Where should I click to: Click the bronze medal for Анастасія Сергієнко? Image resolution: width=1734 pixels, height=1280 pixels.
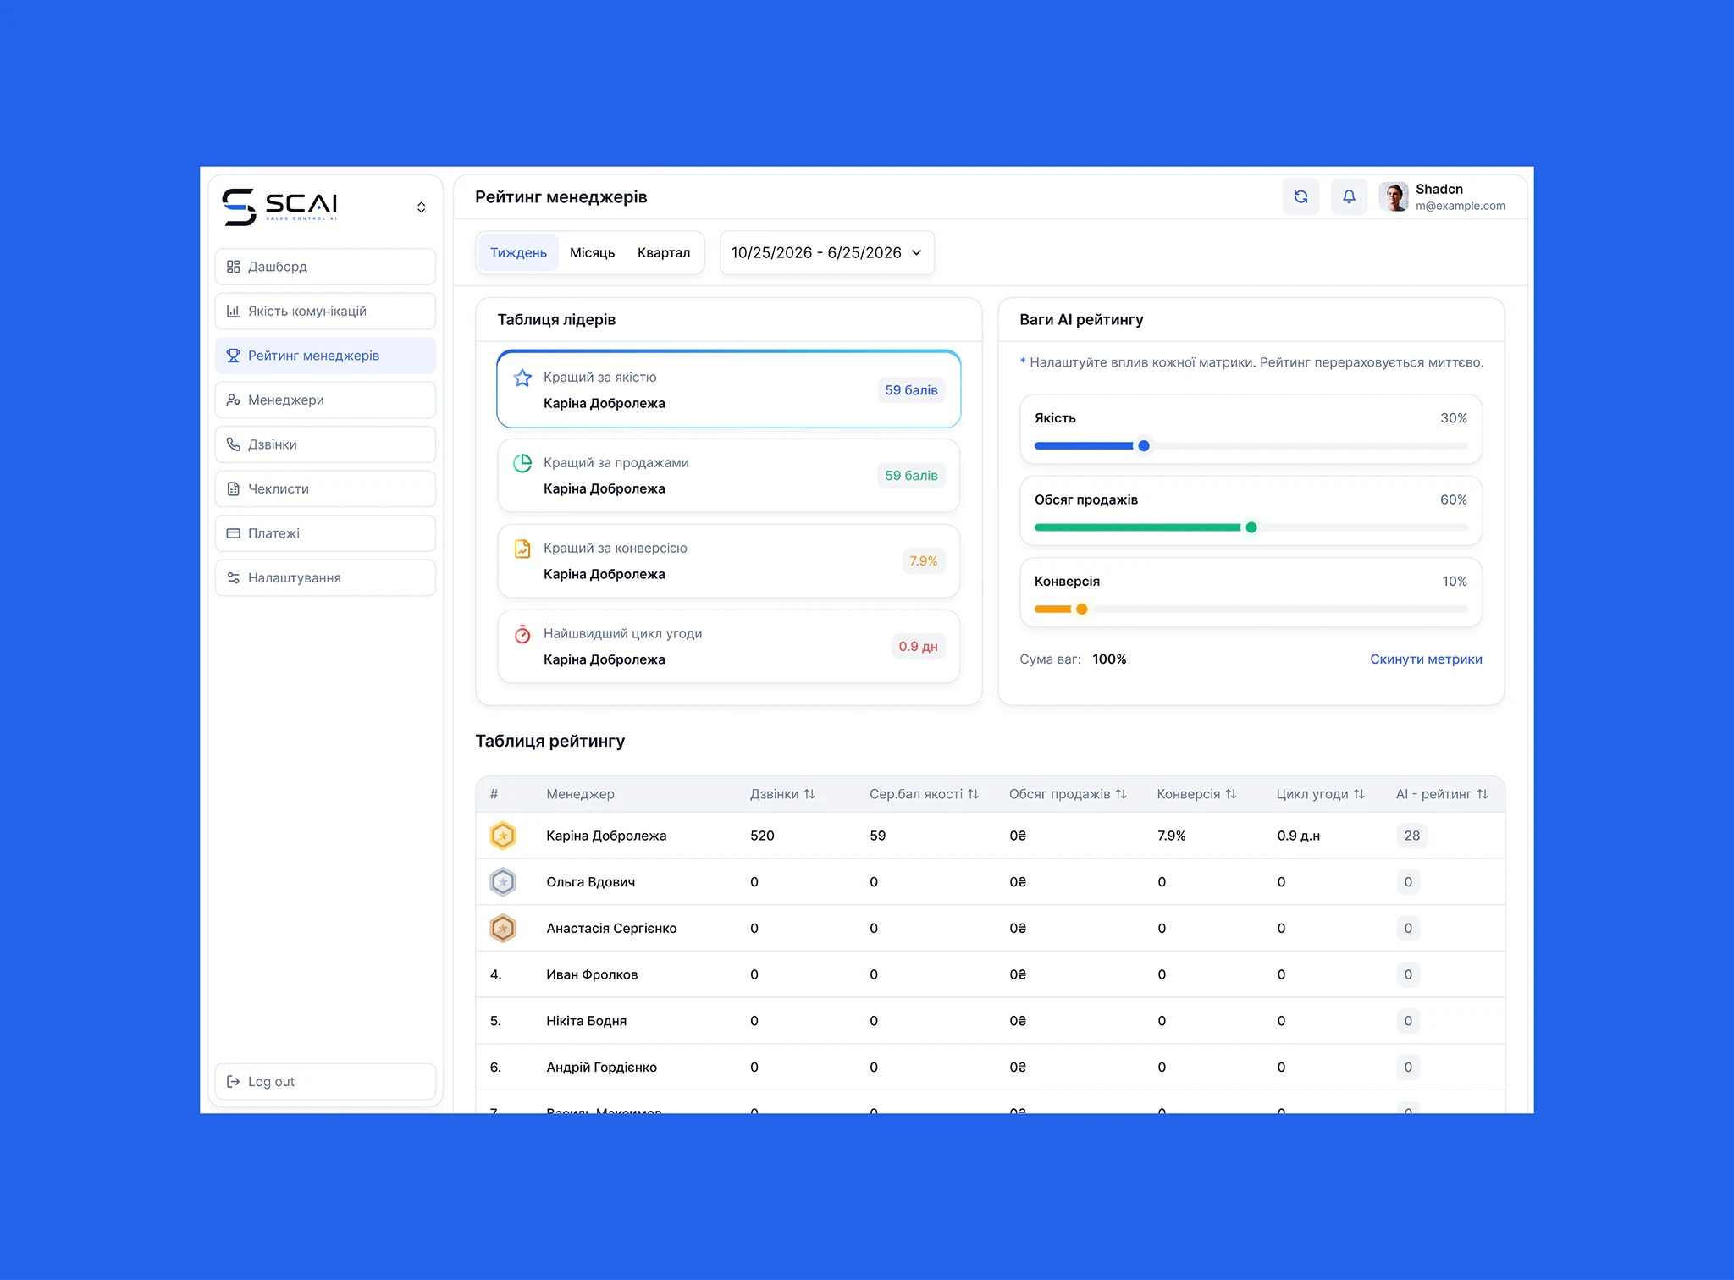coord(503,929)
